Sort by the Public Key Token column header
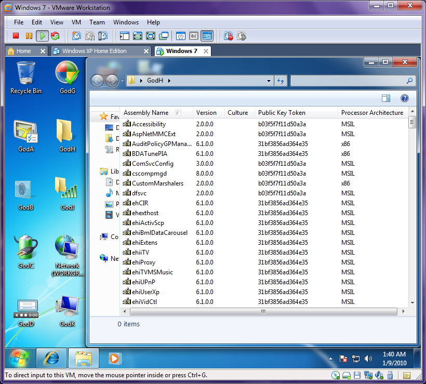The image size is (426, 384). point(296,113)
